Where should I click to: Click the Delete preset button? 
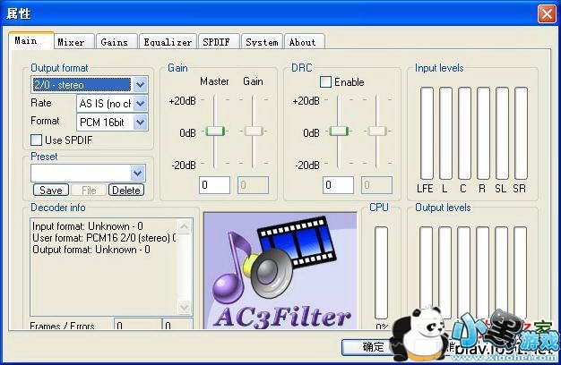[x=126, y=190]
